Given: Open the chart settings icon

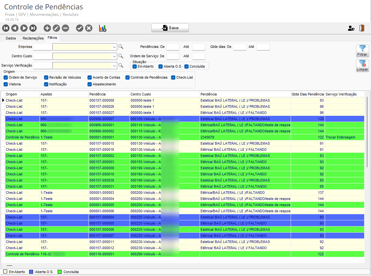Looking at the screenshot, I should coord(103,28).
